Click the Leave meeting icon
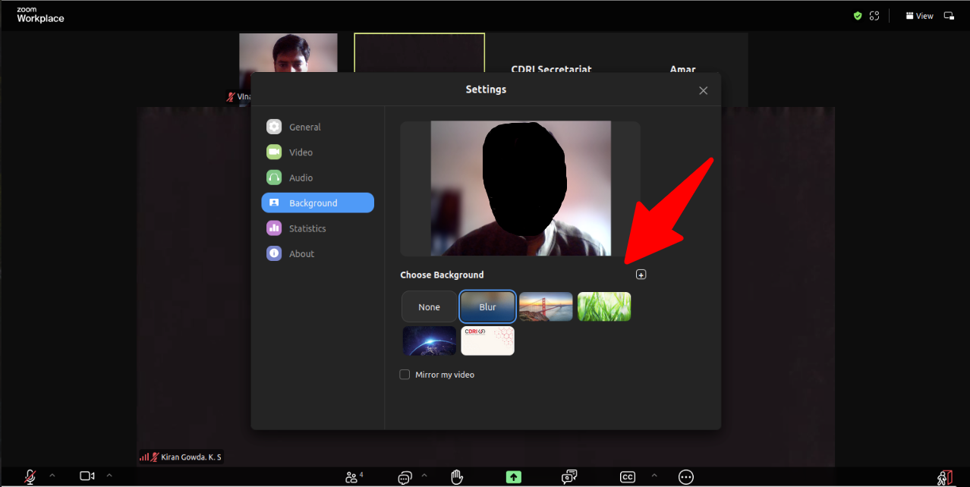This screenshot has width=970, height=487. click(945, 477)
